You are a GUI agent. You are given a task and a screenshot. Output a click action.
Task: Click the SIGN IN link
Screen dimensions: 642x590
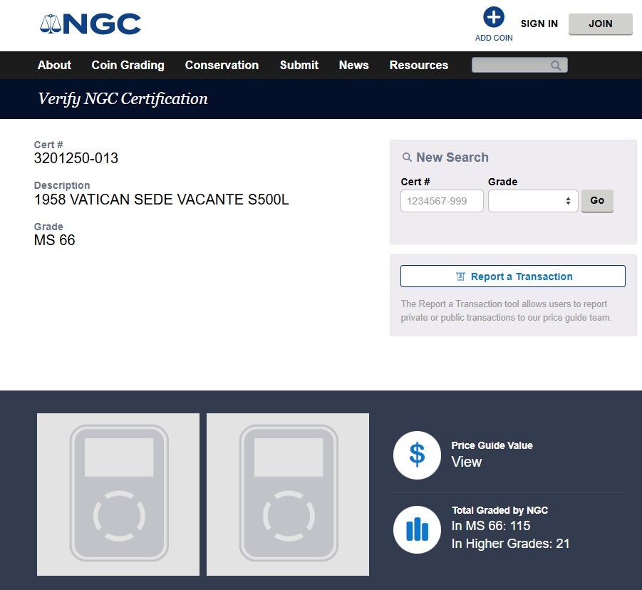[539, 24]
